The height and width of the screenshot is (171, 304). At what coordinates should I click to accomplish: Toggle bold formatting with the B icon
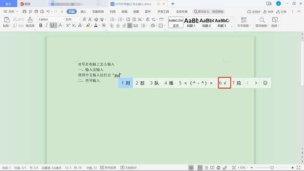point(41,25)
